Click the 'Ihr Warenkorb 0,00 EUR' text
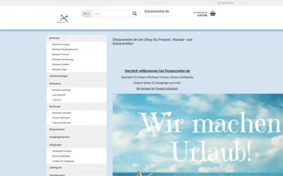The width and height of the screenshot is (283, 176). (x=200, y=14)
